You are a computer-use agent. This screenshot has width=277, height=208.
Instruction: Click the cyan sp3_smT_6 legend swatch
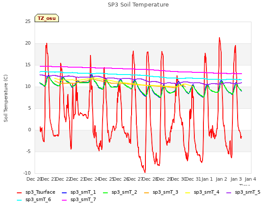point(19,200)
